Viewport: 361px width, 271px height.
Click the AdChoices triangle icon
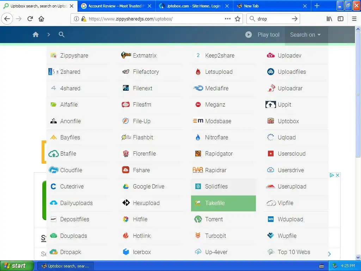[332, 175]
